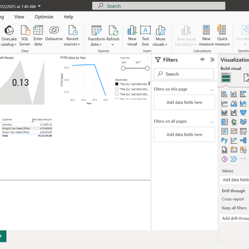
Task: Open the file version dropdown in title bar
Action: click(39, 6)
